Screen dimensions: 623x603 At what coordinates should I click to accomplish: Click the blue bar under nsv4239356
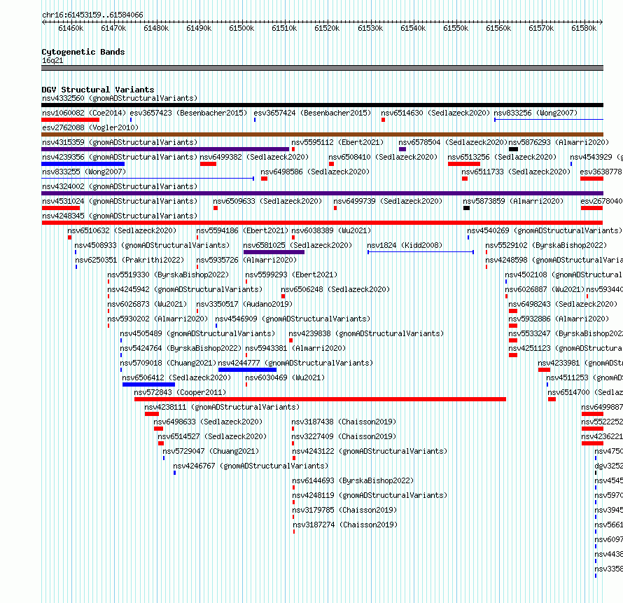[83, 164]
